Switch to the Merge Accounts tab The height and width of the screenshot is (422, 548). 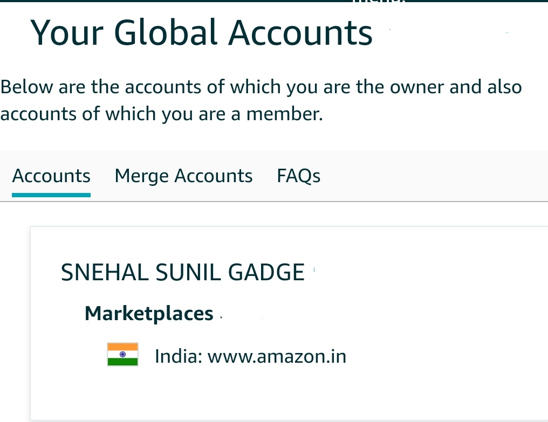pos(183,176)
